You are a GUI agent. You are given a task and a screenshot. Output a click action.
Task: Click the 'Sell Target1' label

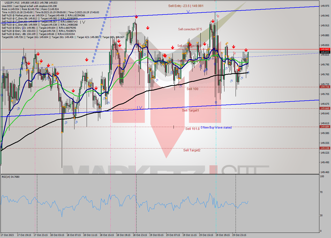pos(190,110)
